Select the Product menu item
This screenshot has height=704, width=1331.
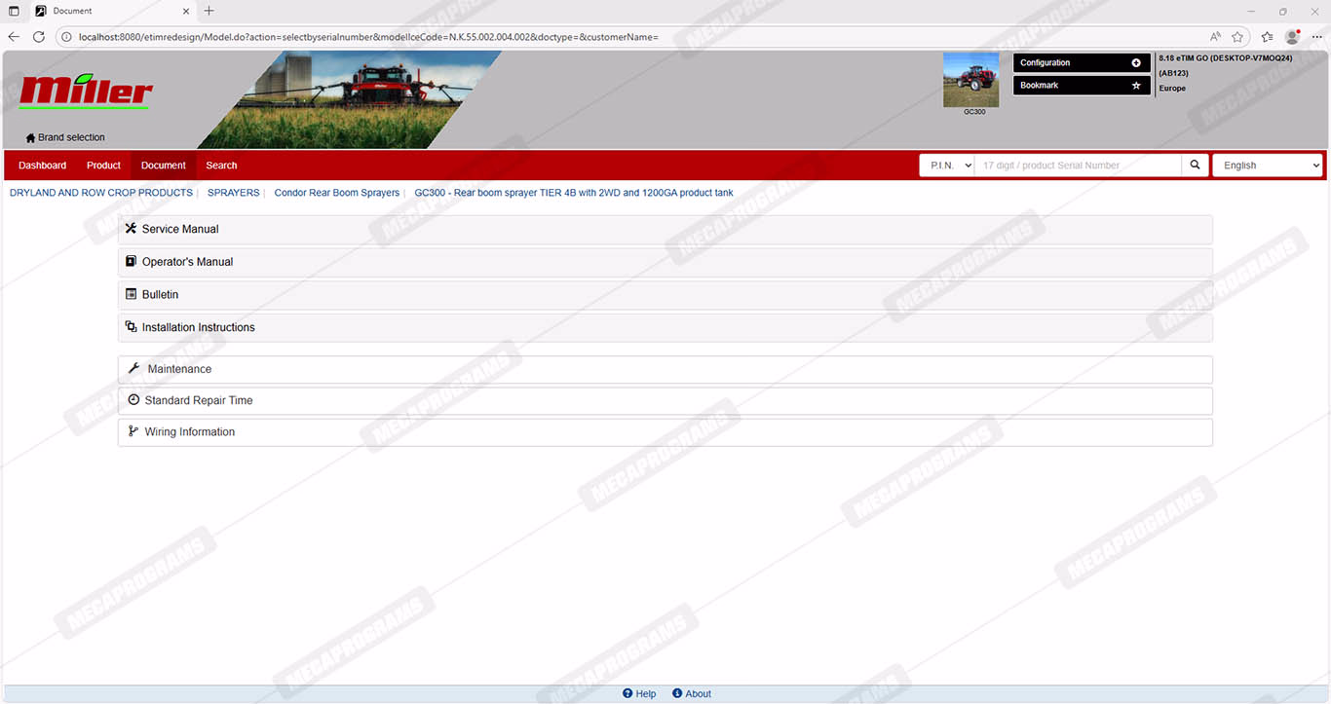tap(103, 166)
